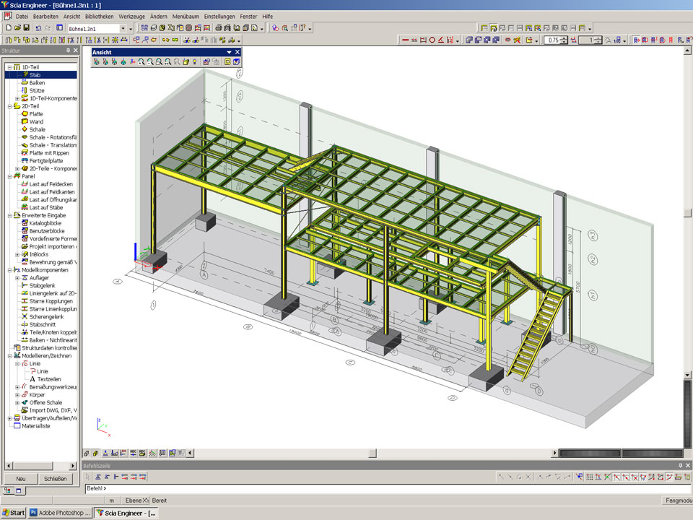Click the Undo arrow in toolbar
693x520 pixels.
pos(39,28)
